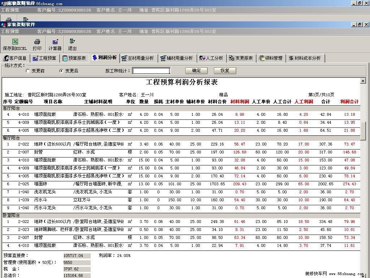Screen dimensions: 370x278
Task: Click the 2-025 quota code cell
Action: [x=23, y=184]
